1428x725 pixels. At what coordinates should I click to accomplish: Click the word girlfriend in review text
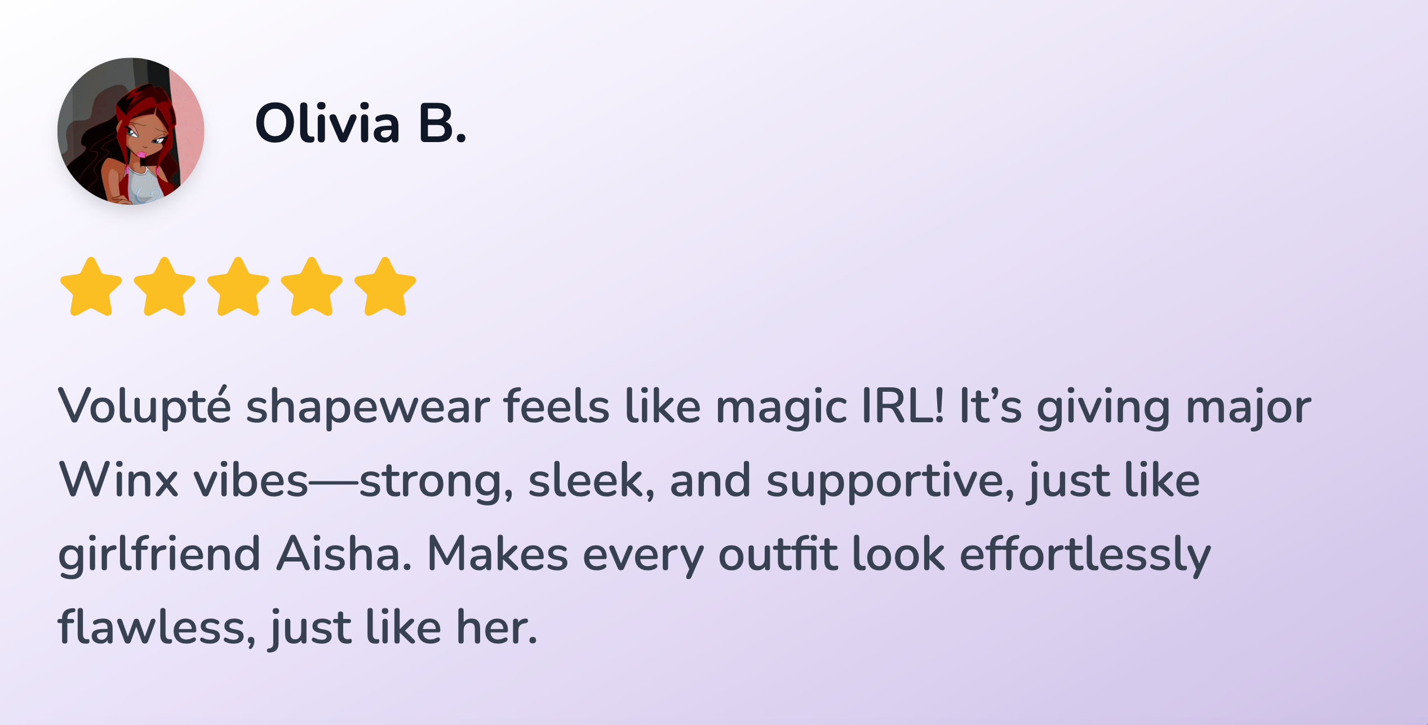159,555
